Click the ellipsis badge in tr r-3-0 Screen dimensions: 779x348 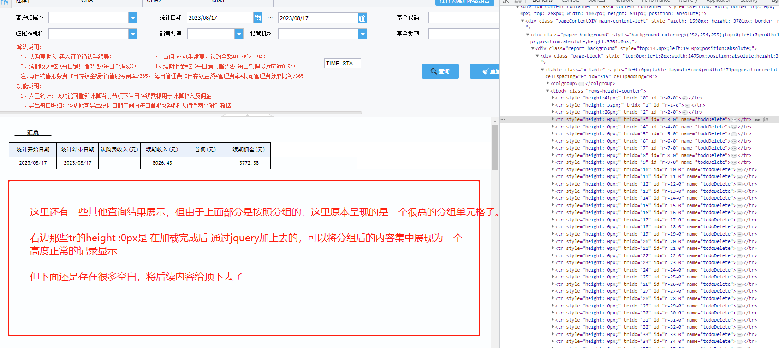(x=734, y=120)
